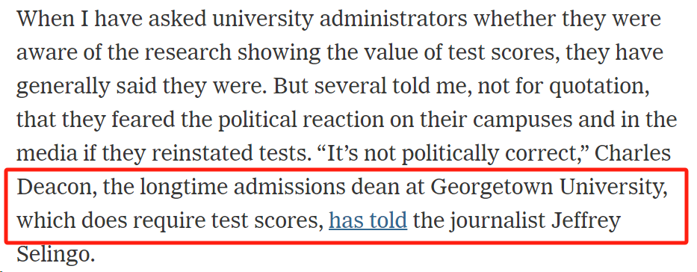Viewport: 697px width, 272px height.
Task: Click the word 'generally' starting the third line
Action: [x=63, y=87]
